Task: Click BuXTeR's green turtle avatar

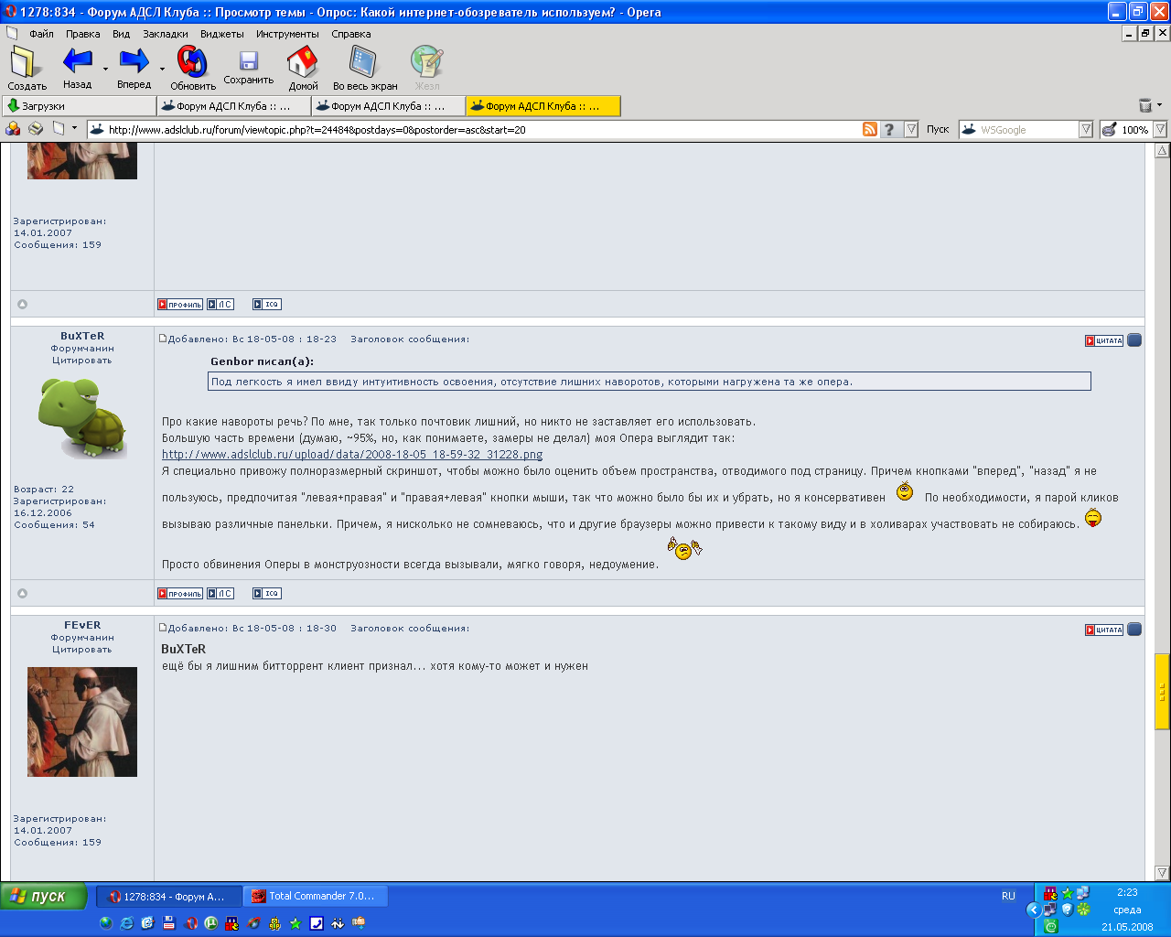Action: coord(82,418)
